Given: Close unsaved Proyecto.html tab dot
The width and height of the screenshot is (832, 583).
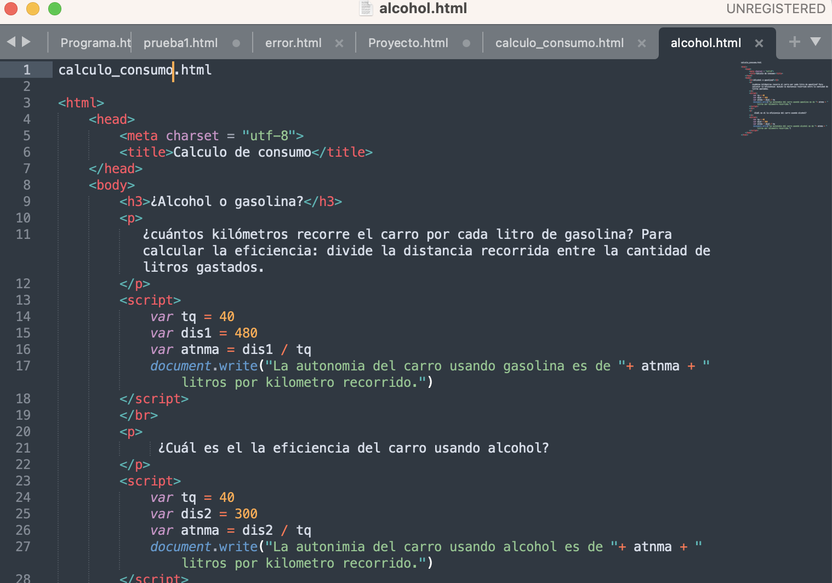Looking at the screenshot, I should pos(466,43).
